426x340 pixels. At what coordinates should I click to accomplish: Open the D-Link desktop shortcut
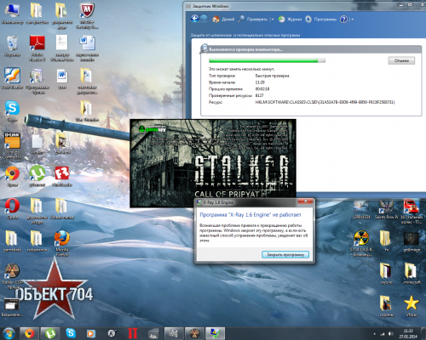click(x=12, y=145)
